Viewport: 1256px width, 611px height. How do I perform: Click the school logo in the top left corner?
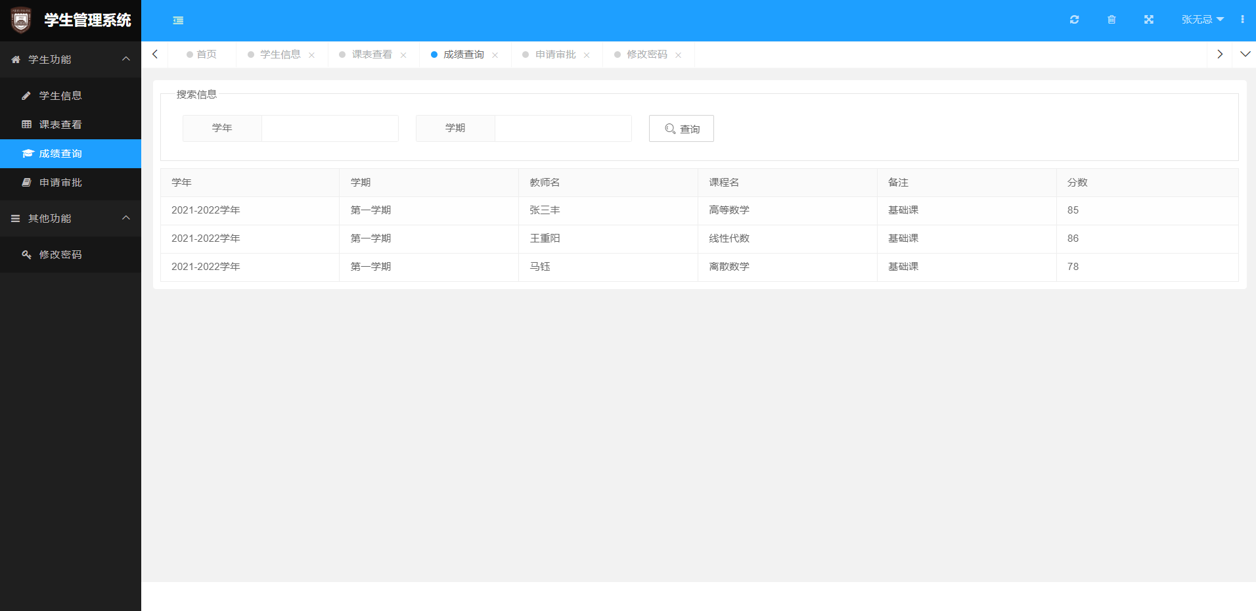pos(20,20)
